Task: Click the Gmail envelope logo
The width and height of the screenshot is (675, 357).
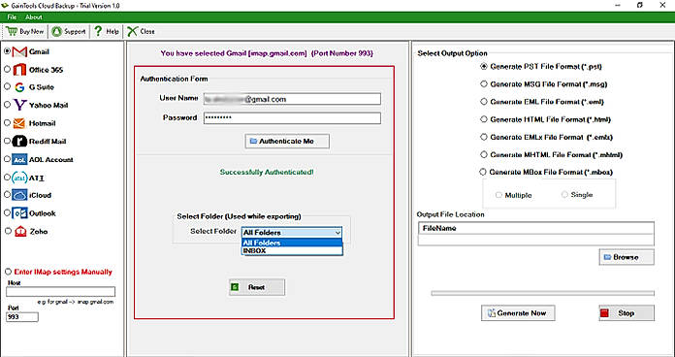Action: tap(19, 51)
